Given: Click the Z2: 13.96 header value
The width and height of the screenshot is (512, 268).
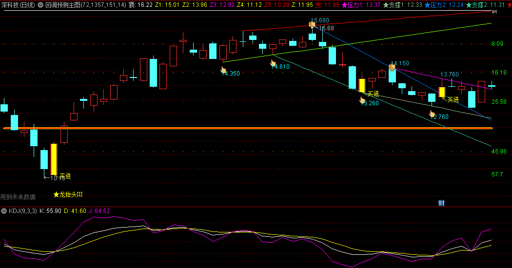Looking at the screenshot, I should tap(195, 5).
